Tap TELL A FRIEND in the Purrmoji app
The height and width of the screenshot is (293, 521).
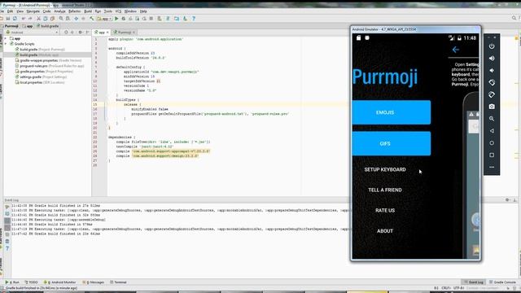385,190
